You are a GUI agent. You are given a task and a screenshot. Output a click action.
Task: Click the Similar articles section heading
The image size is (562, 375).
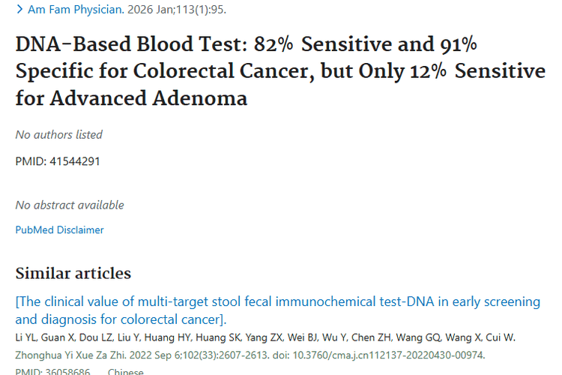(x=73, y=273)
